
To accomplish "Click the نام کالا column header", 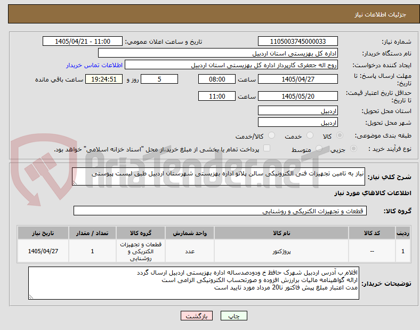I will pyautogui.click(x=281, y=233).
